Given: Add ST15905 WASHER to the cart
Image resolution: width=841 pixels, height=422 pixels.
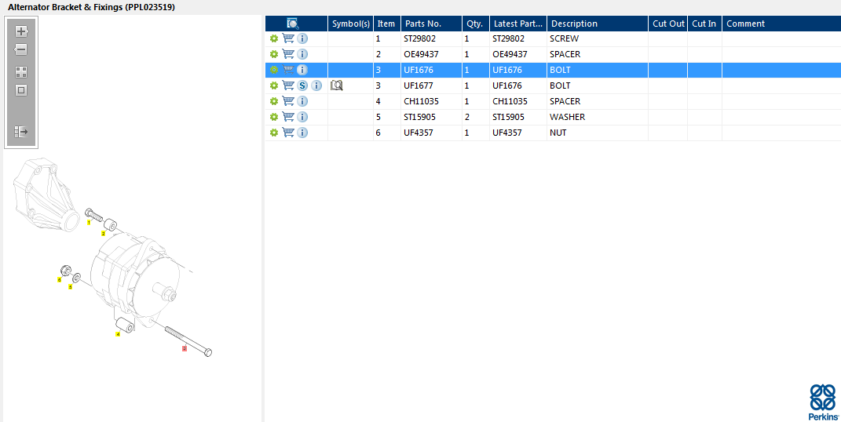Looking at the screenshot, I should [288, 117].
